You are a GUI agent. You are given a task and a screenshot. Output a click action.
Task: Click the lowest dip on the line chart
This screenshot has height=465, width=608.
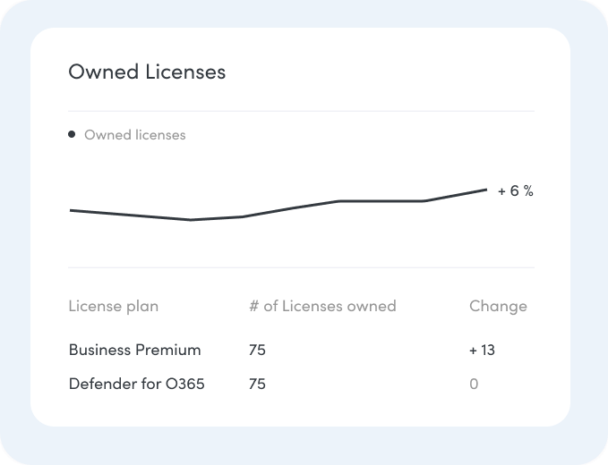coord(191,220)
